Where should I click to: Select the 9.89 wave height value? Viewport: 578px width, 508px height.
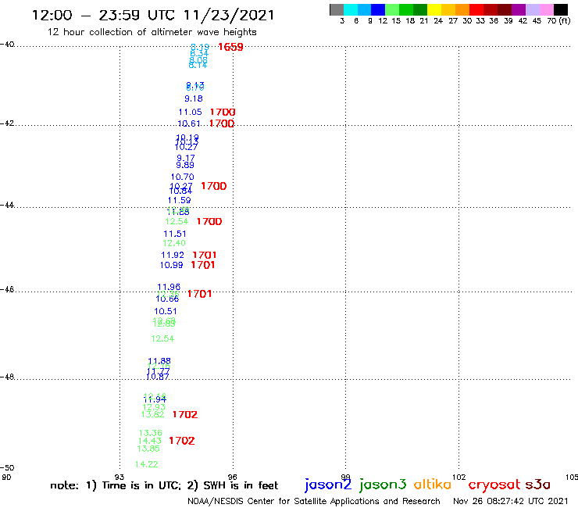click(x=185, y=165)
